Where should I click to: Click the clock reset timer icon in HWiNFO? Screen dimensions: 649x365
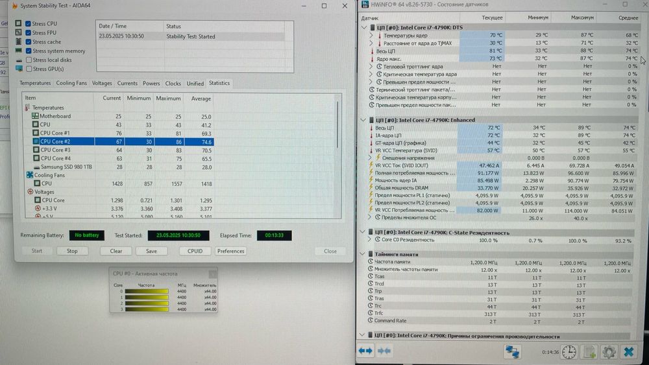point(569,352)
